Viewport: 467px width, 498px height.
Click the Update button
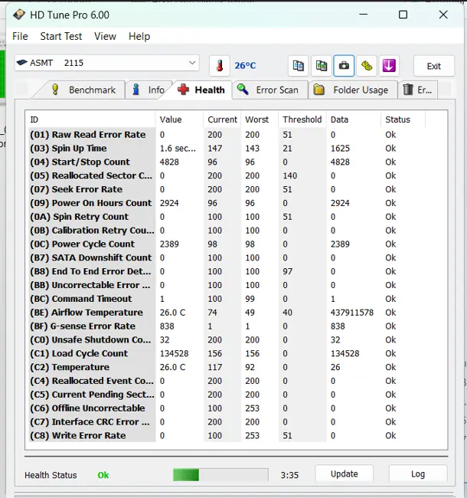pyautogui.click(x=345, y=473)
